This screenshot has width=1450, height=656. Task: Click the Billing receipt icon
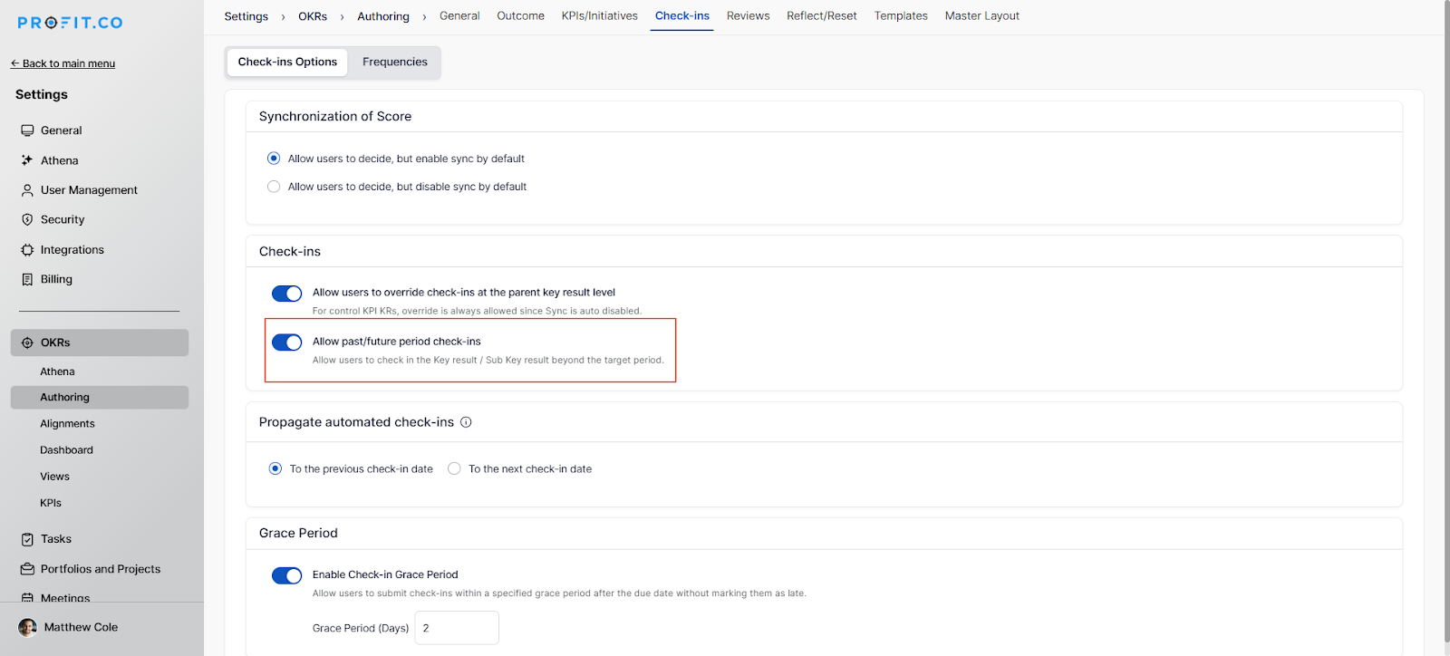27,280
